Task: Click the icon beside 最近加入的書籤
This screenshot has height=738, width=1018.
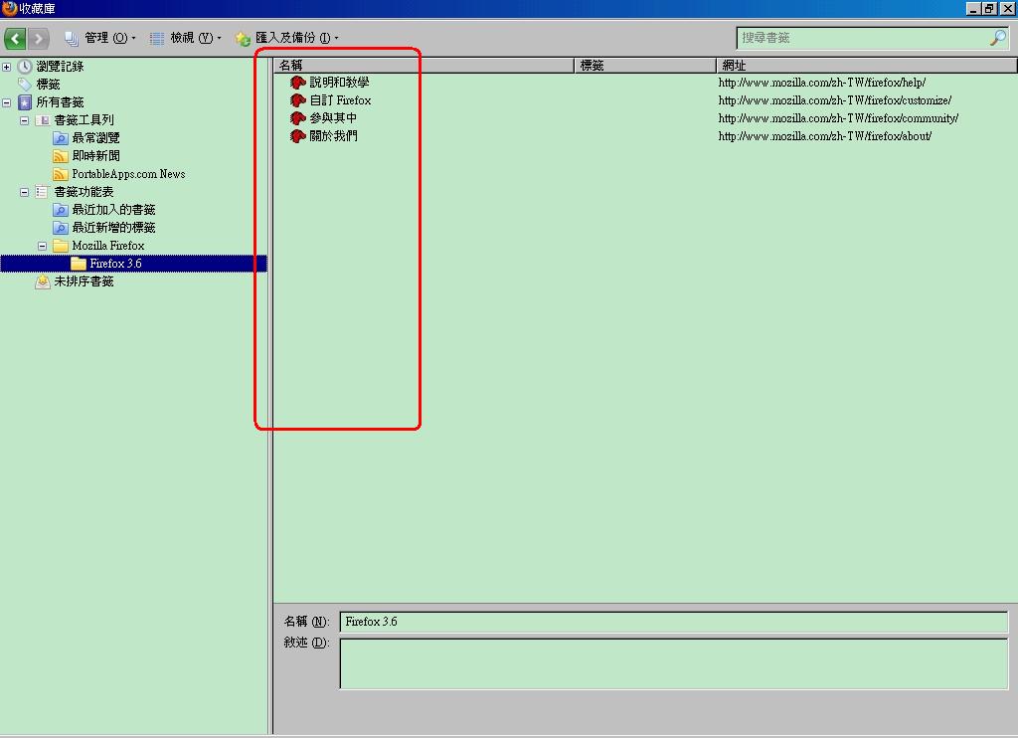Action: click(x=61, y=210)
